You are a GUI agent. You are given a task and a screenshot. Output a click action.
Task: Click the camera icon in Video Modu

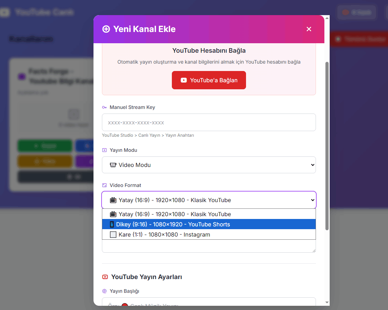(113, 165)
